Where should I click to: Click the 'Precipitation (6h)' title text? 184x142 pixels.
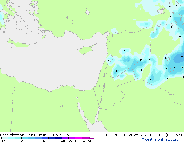point(17,135)
